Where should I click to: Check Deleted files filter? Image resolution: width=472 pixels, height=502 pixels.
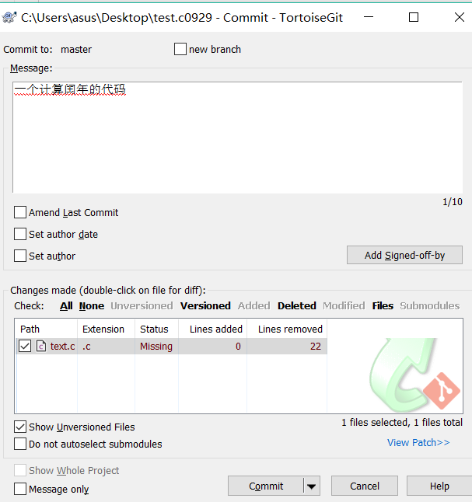click(297, 305)
